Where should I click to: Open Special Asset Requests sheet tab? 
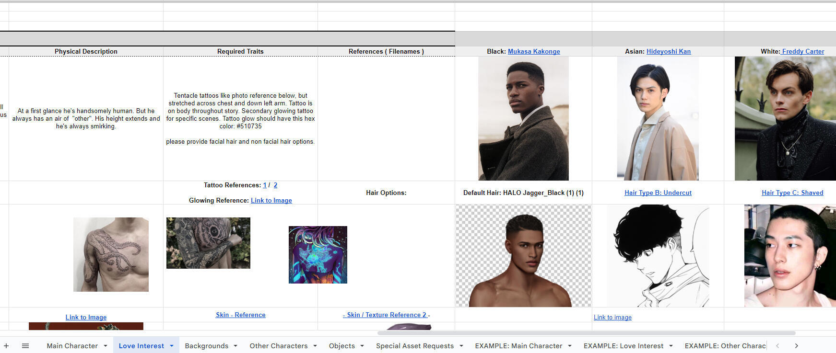click(414, 346)
